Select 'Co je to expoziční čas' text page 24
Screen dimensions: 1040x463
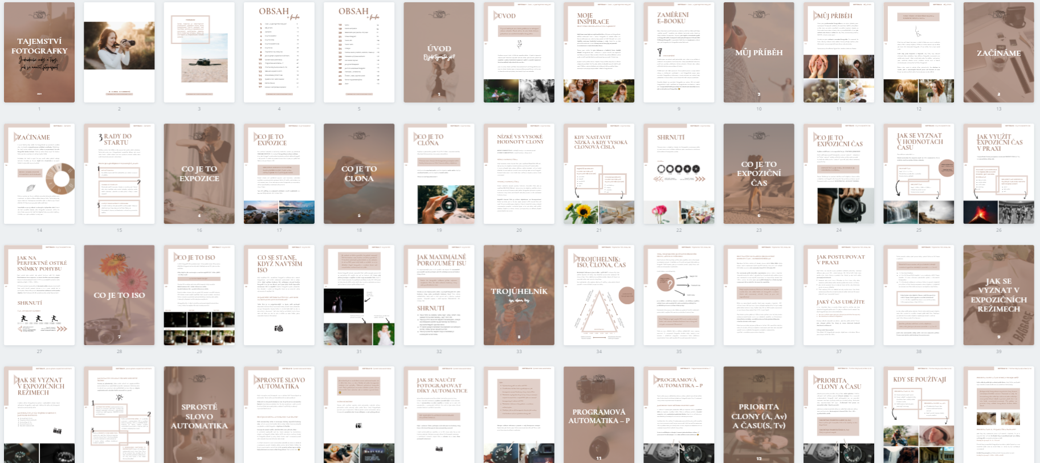[x=839, y=174]
